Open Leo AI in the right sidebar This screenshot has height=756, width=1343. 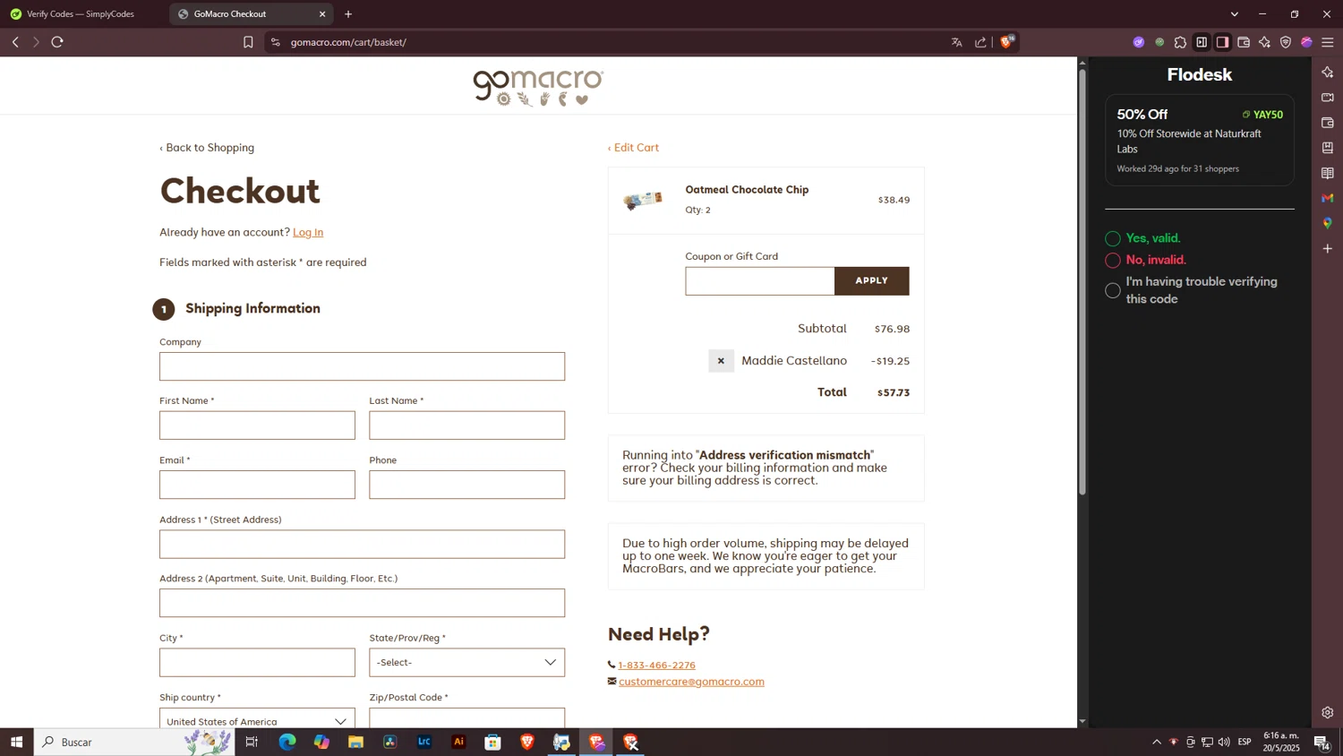tap(1327, 72)
